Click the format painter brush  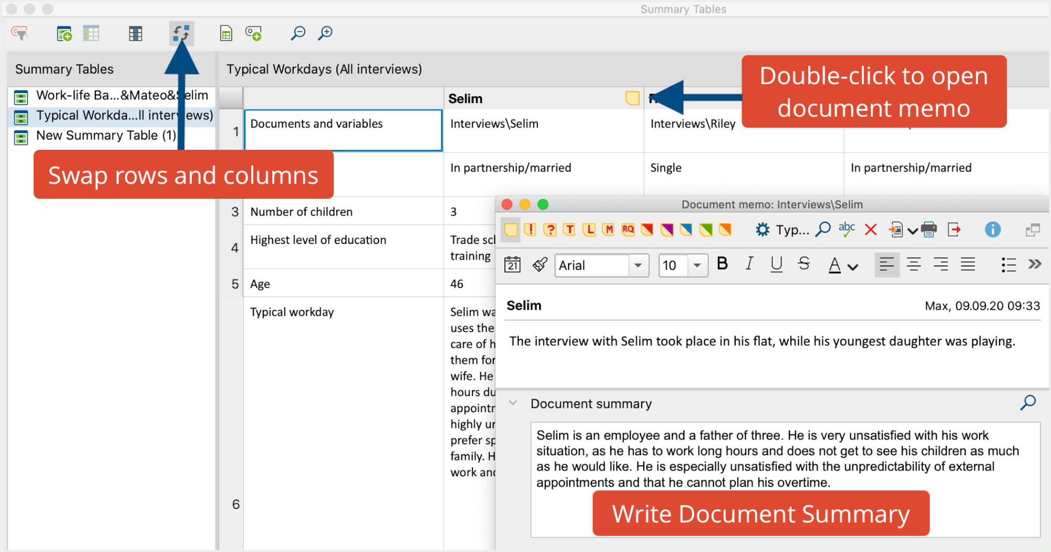pos(540,264)
